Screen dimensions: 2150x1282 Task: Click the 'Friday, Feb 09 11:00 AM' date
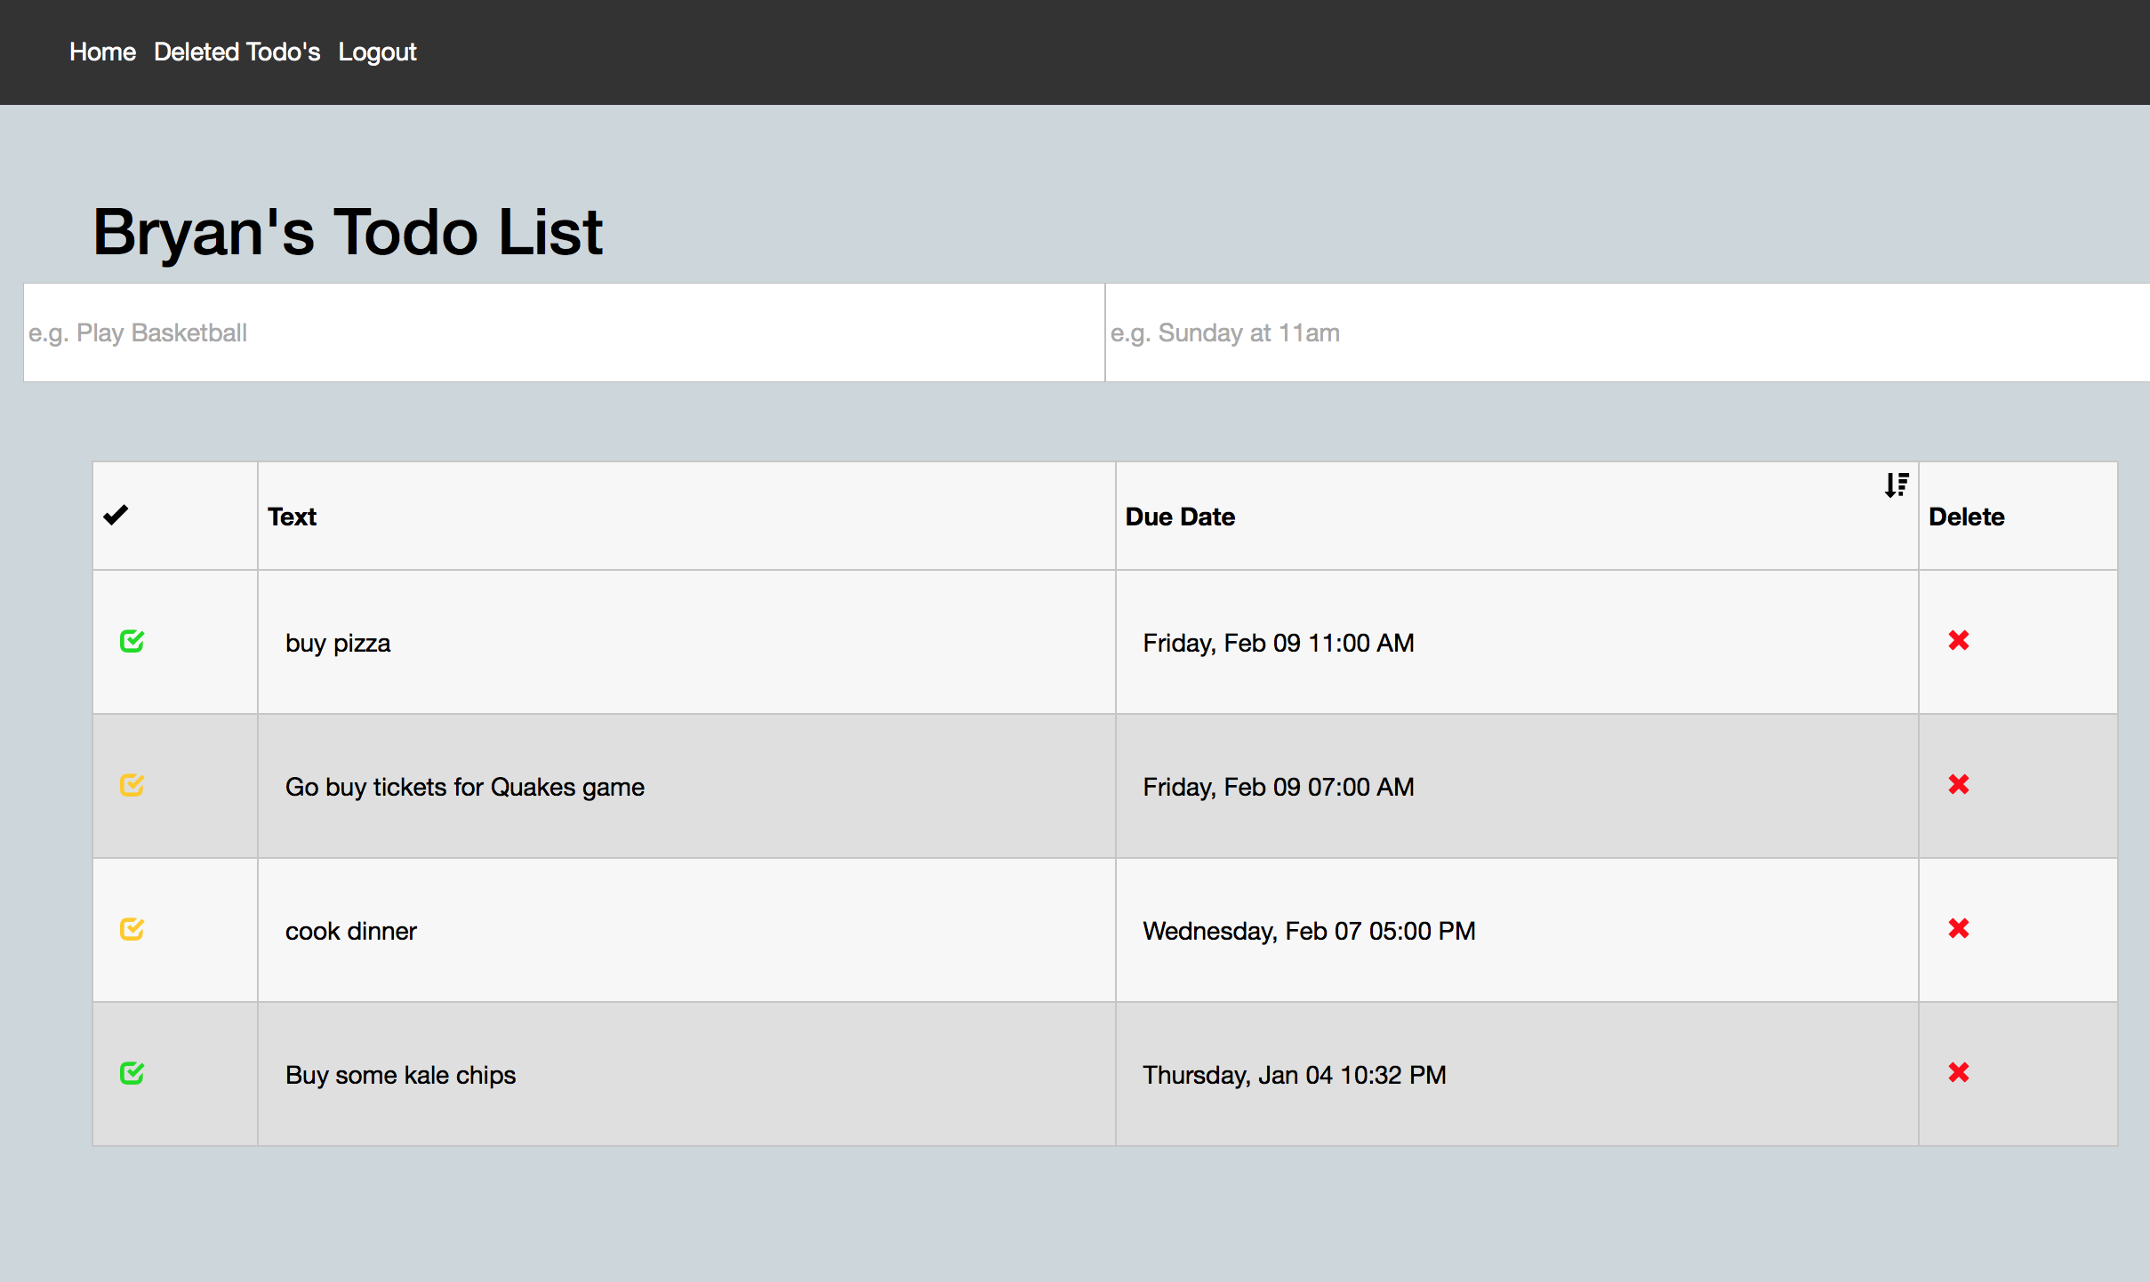[1278, 644]
